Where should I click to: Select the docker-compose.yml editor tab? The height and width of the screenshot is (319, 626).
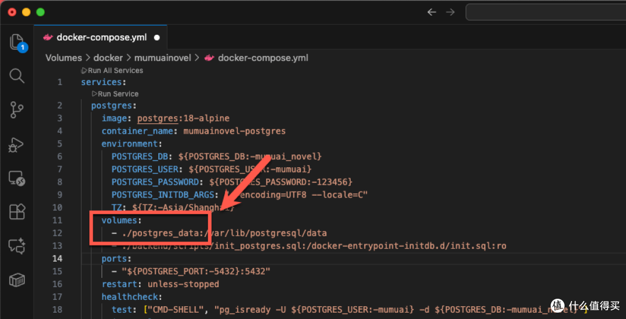click(101, 38)
